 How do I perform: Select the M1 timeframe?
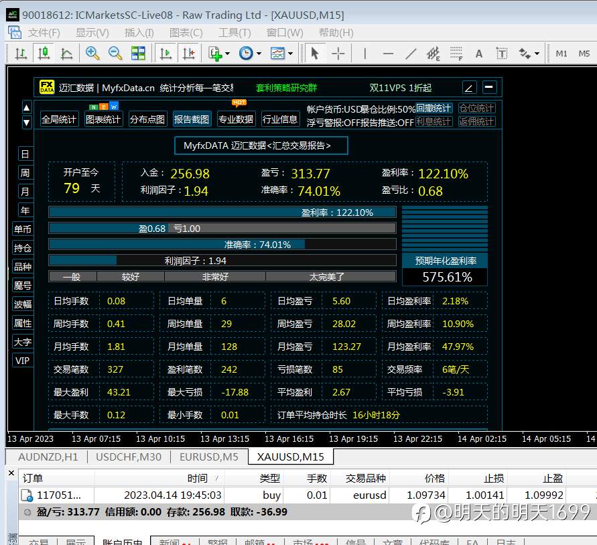561,54
